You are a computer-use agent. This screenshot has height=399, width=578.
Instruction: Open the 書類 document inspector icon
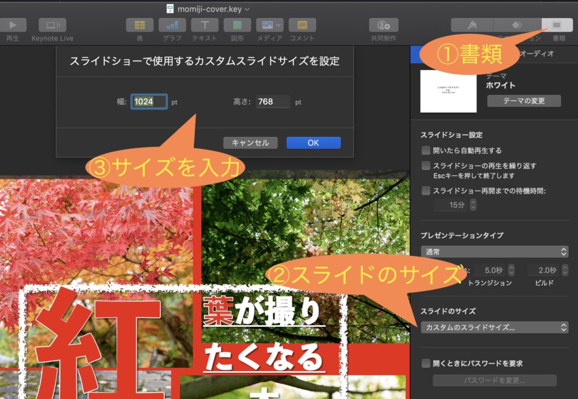[557, 25]
